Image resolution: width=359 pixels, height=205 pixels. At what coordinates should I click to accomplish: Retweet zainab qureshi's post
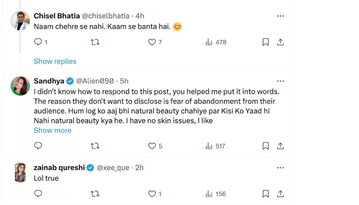click(x=95, y=194)
